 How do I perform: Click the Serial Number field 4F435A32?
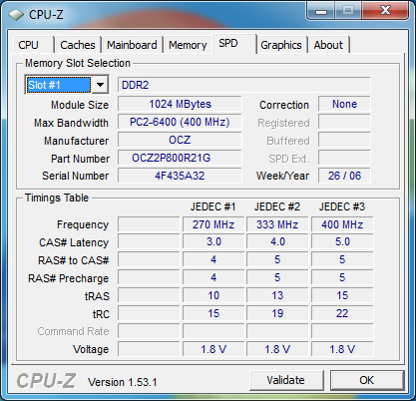180,176
